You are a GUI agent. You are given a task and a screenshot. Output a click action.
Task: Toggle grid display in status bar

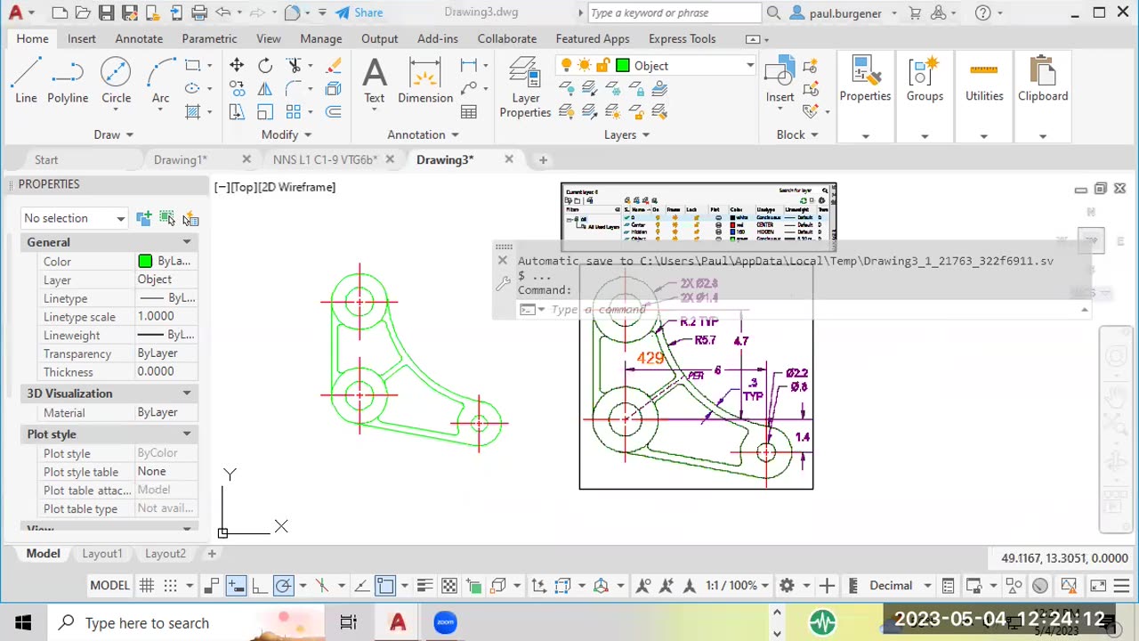[x=147, y=585]
